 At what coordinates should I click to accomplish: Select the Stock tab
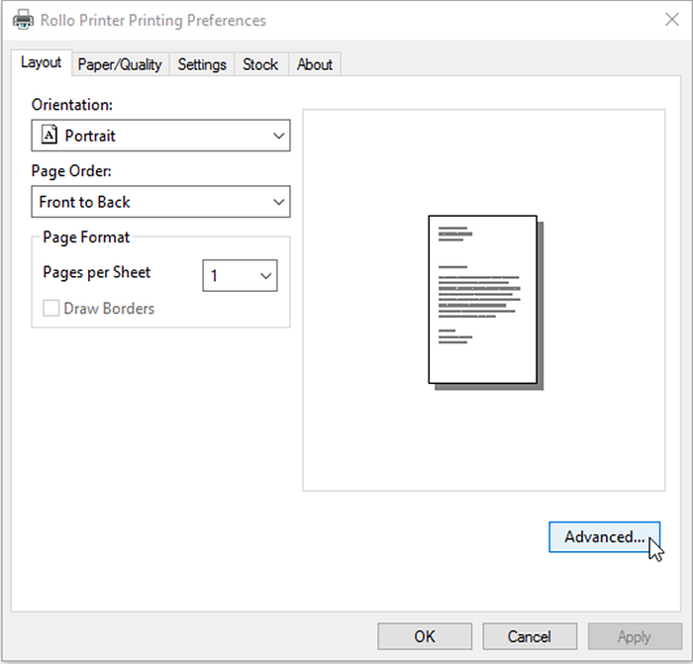pos(260,64)
